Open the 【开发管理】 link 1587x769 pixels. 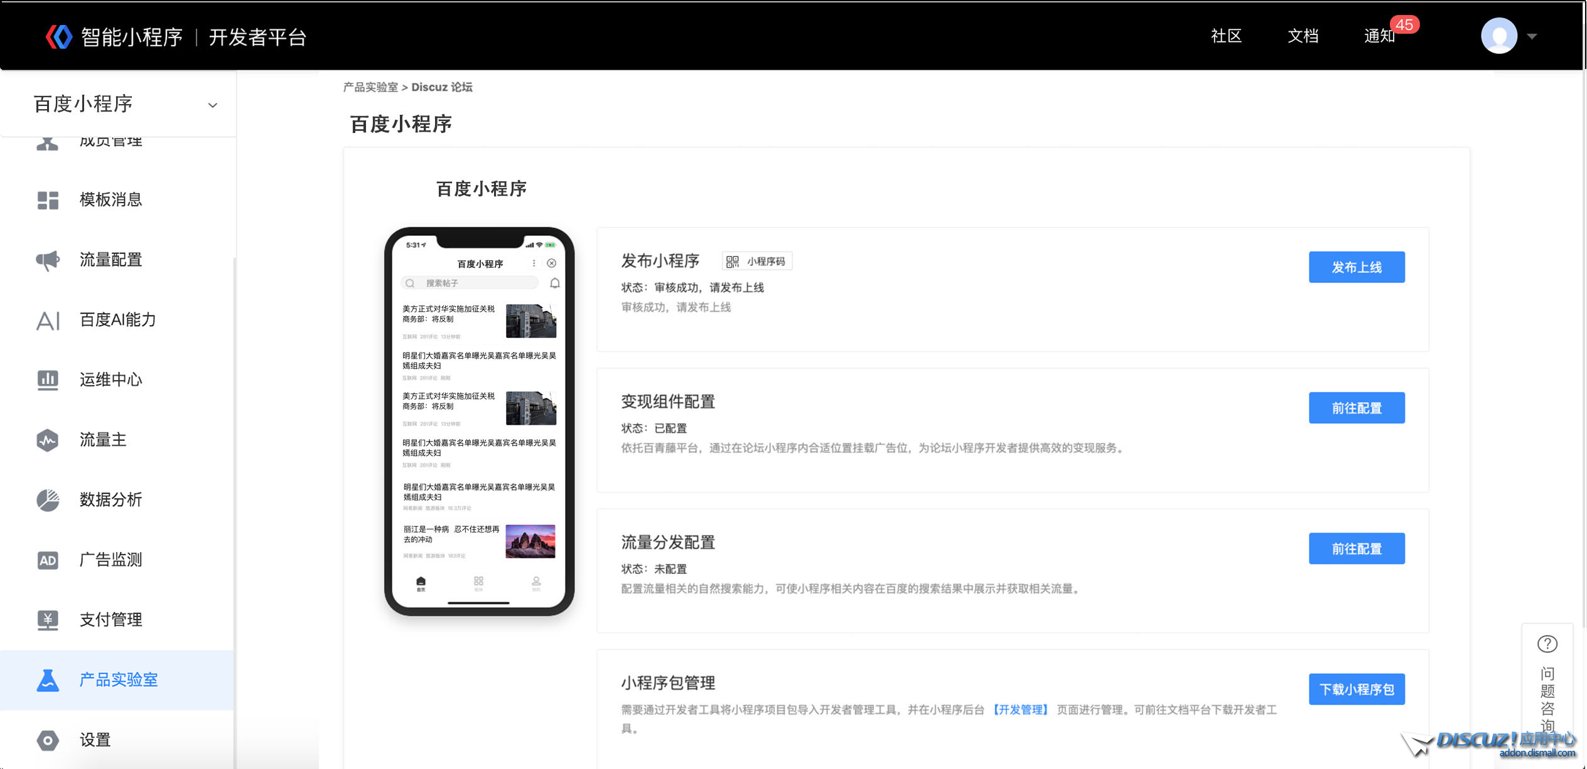coord(1020,709)
